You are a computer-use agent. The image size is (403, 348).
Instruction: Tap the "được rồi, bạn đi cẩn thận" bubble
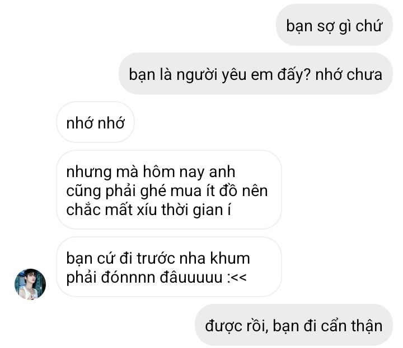[x=294, y=325]
